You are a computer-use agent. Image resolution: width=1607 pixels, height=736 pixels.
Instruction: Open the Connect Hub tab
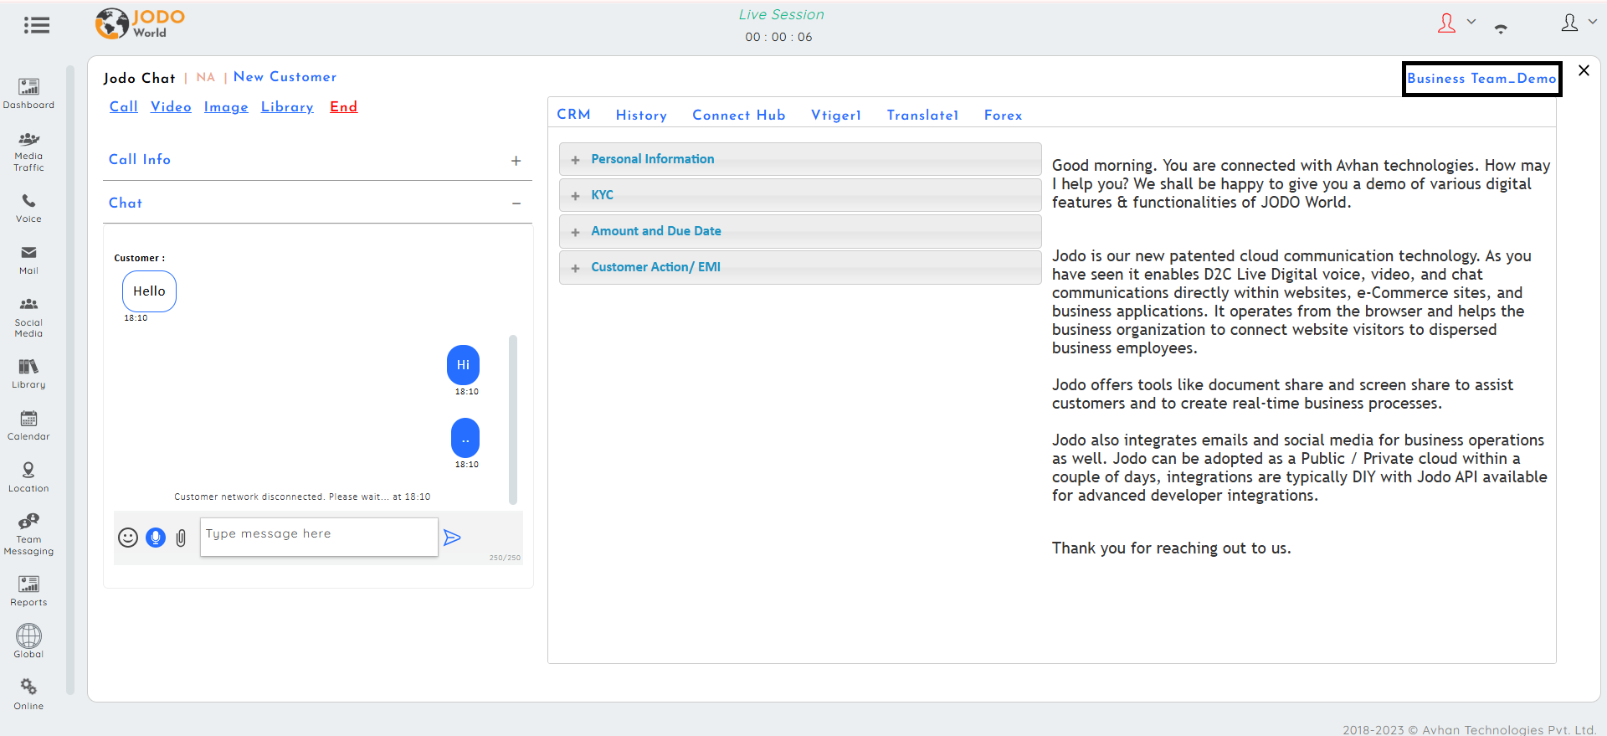tap(739, 116)
